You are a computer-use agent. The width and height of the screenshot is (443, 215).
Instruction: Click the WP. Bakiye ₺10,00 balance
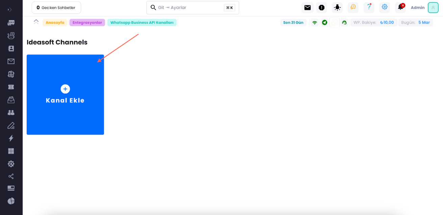click(x=374, y=23)
